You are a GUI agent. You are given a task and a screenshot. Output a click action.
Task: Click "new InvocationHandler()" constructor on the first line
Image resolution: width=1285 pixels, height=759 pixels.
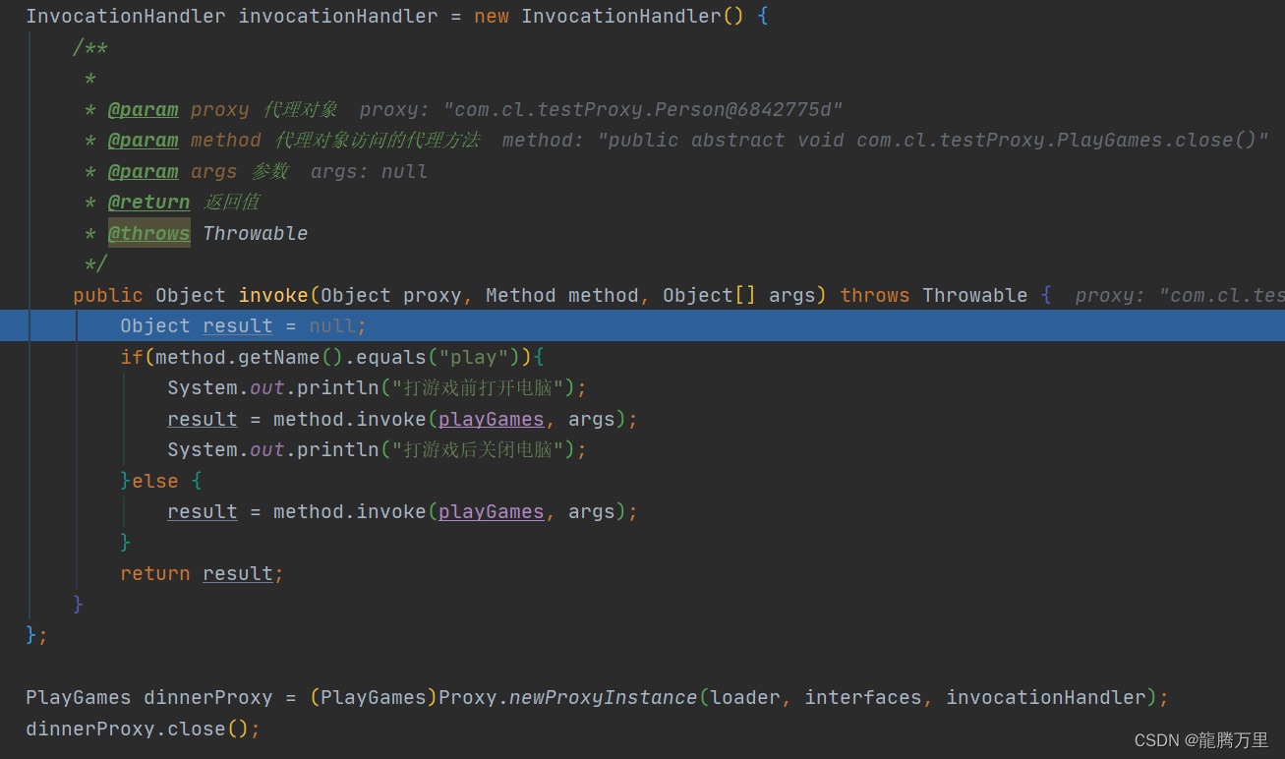pos(610,16)
